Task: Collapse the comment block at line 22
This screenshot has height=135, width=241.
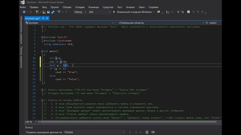Action: coord(42,100)
